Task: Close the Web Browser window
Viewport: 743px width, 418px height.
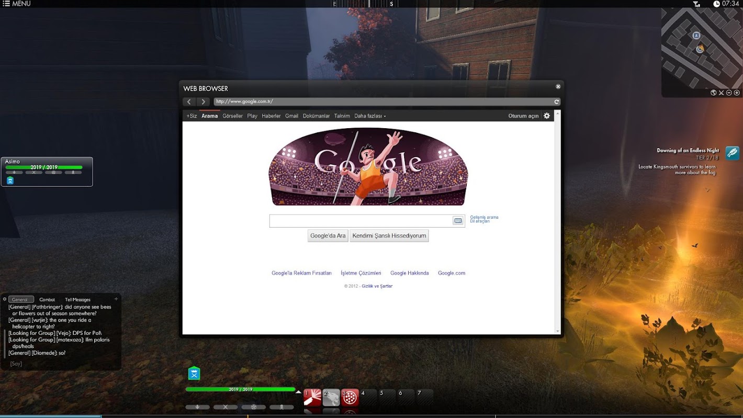Action: tap(558, 87)
